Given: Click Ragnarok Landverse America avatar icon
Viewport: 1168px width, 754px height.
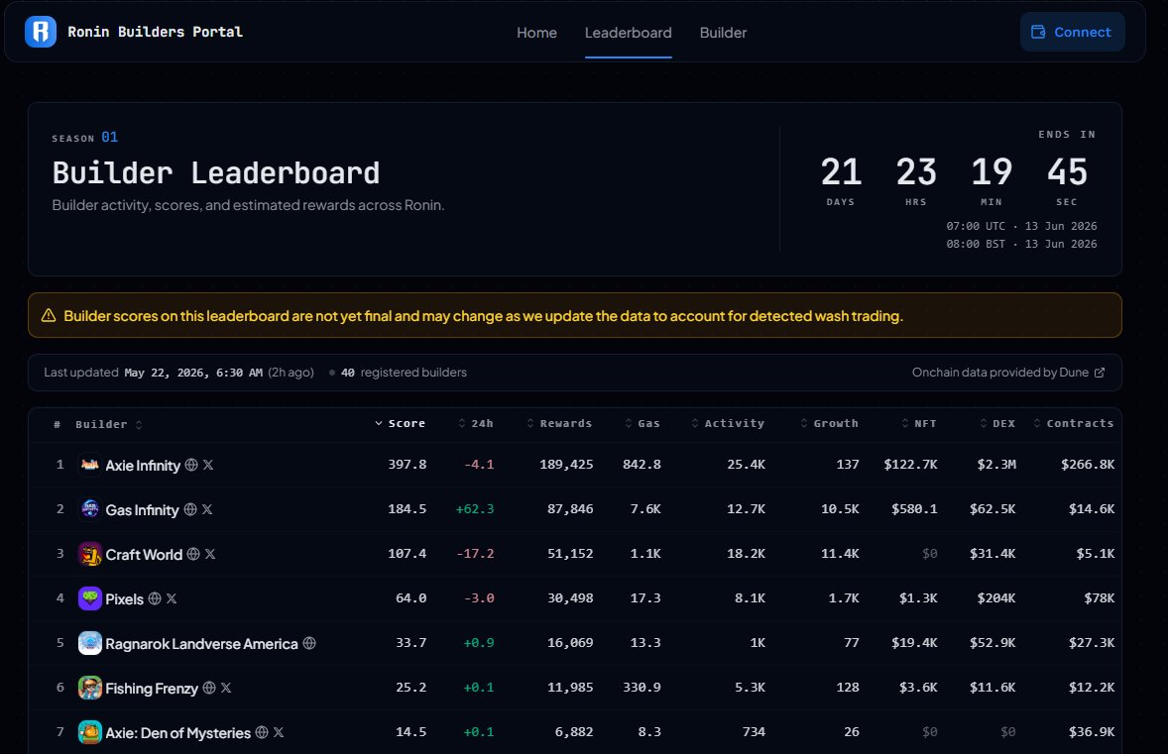Looking at the screenshot, I should 90,643.
